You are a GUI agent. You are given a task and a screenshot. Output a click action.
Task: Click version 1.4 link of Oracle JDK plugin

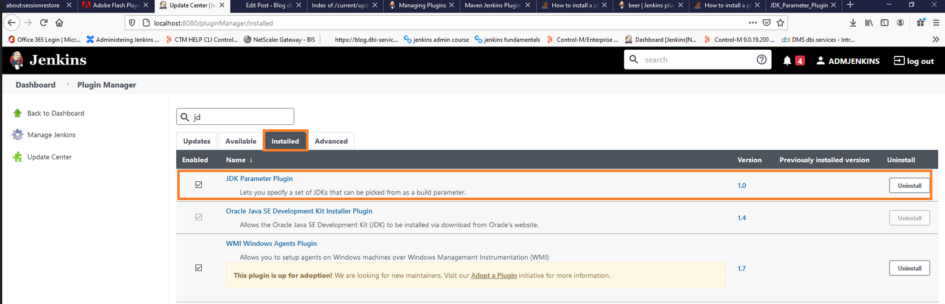pos(742,218)
